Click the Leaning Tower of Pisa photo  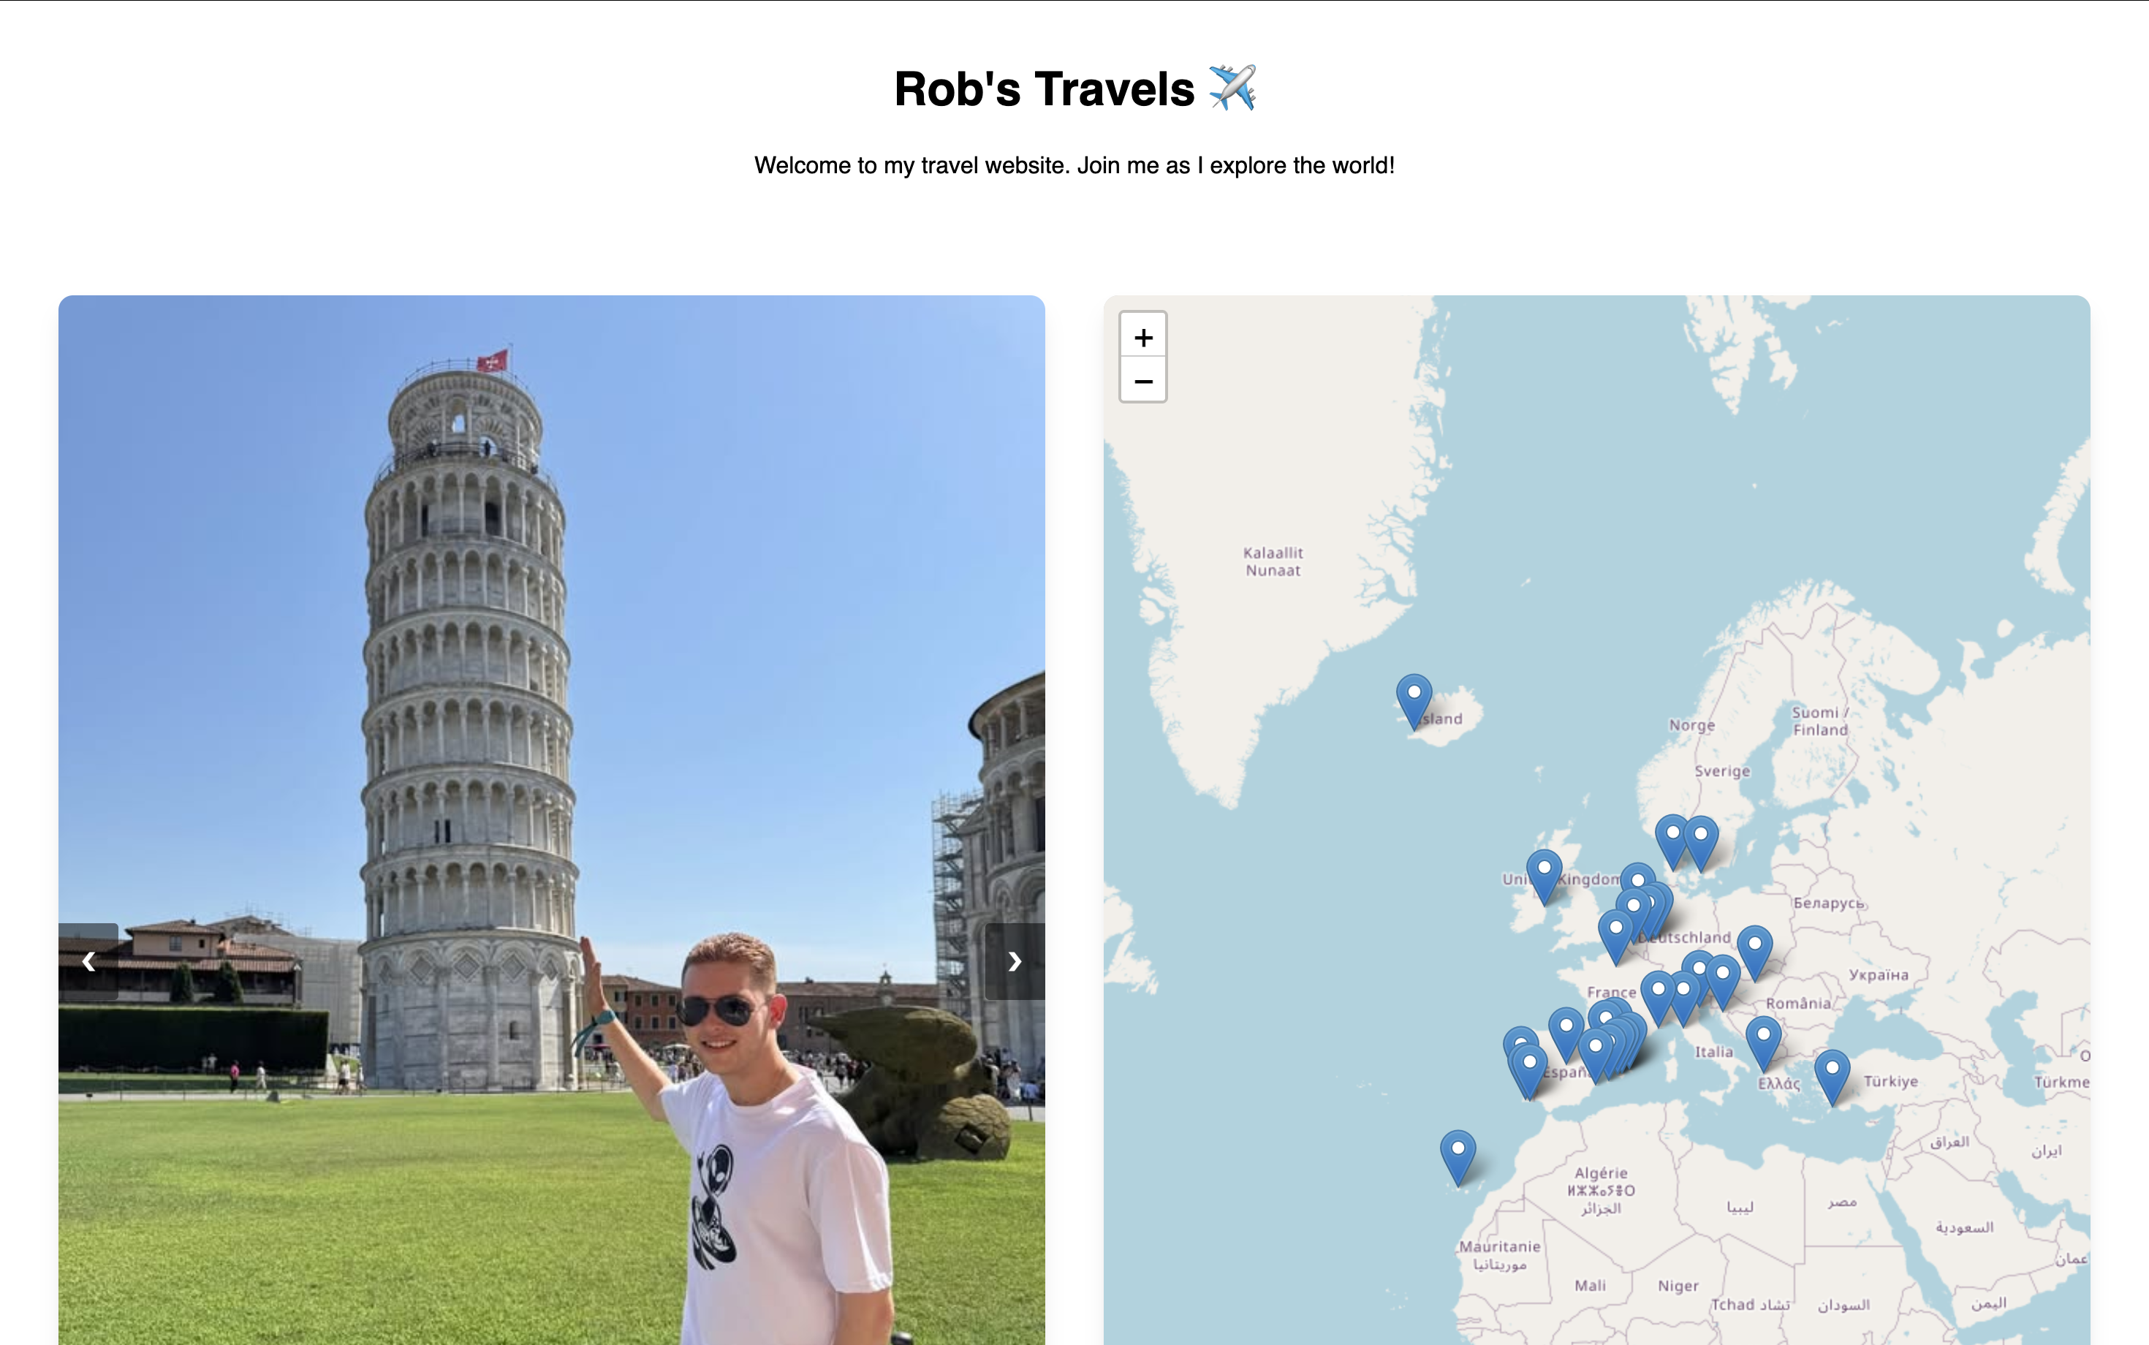click(551, 819)
